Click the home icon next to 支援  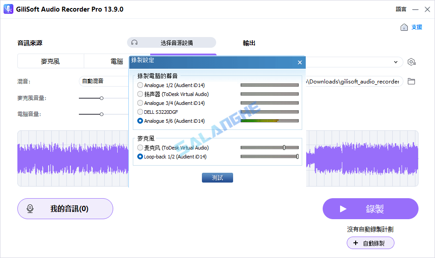coord(405,27)
